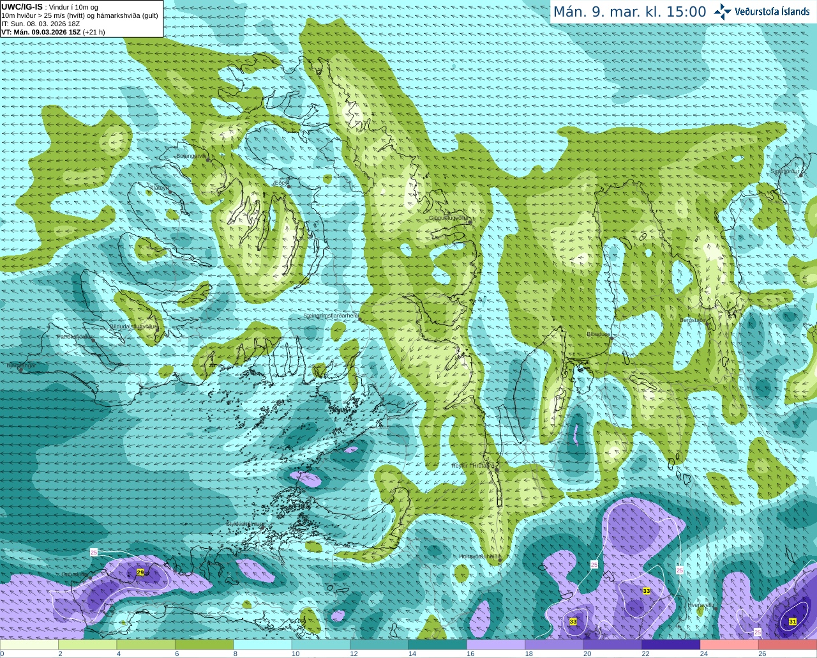817x658 pixels.
Task: Click the Bjargtangar station label
Action: pos(21,365)
